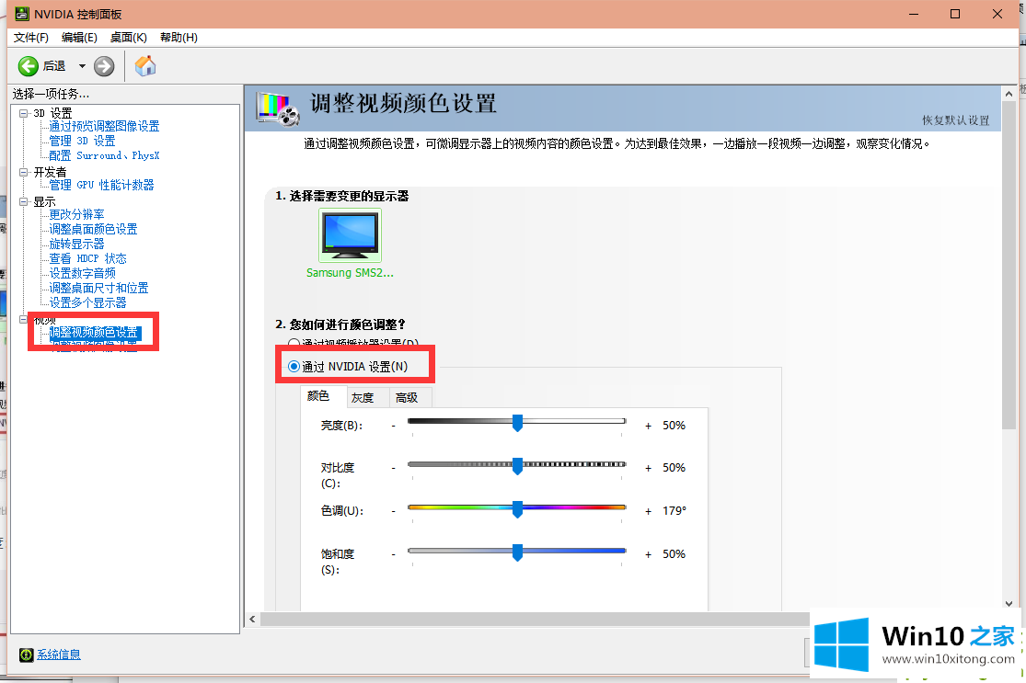Open the 文件(F) menu
Screen dimensions: 1026x683
pyautogui.click(x=30, y=38)
